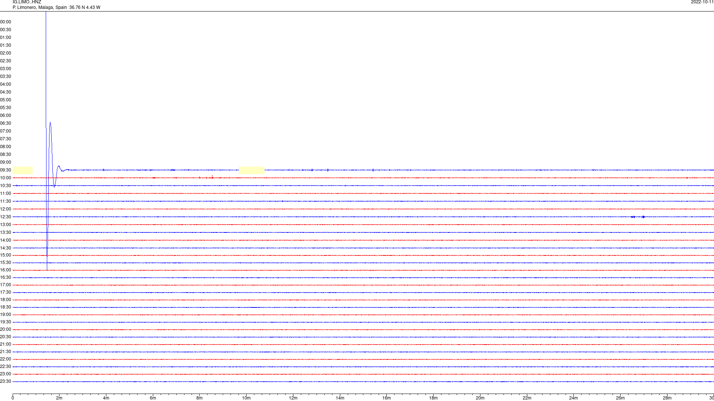714x401 pixels.
Task: Select the 19:30 time row label
Action: [x=6, y=322]
